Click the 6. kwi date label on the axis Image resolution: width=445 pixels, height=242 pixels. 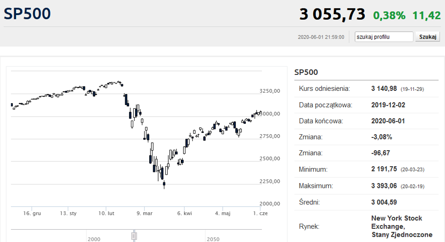click(x=185, y=213)
